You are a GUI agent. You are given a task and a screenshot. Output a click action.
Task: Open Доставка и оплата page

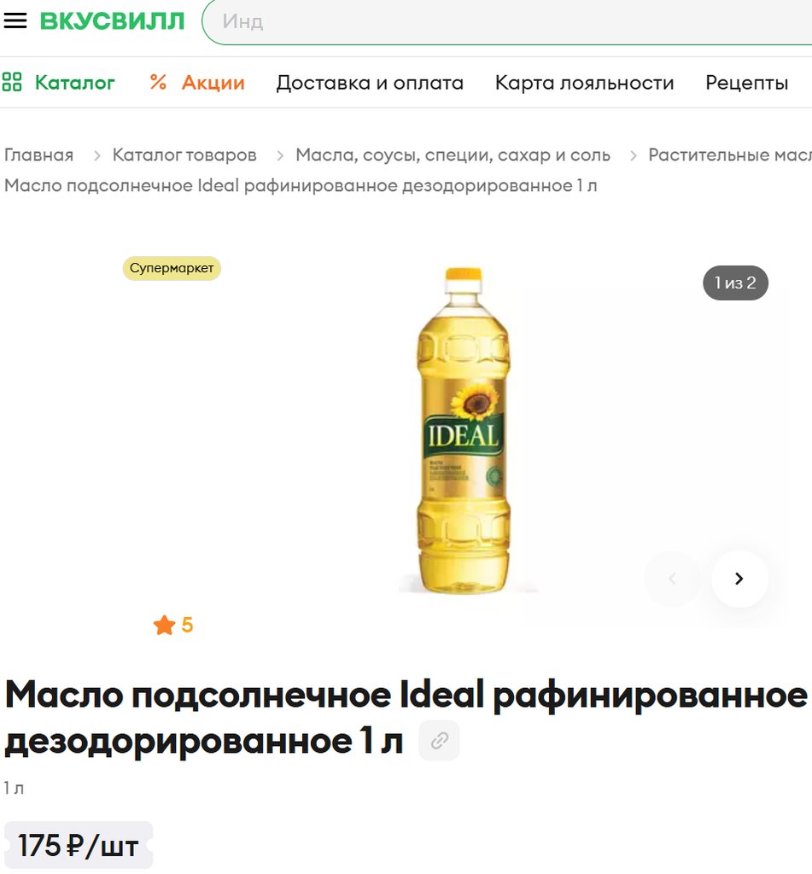[370, 83]
